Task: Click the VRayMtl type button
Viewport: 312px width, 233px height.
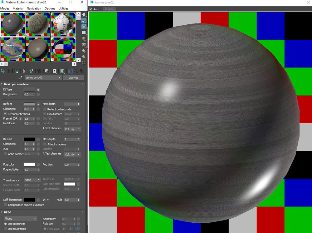Action: [74, 77]
